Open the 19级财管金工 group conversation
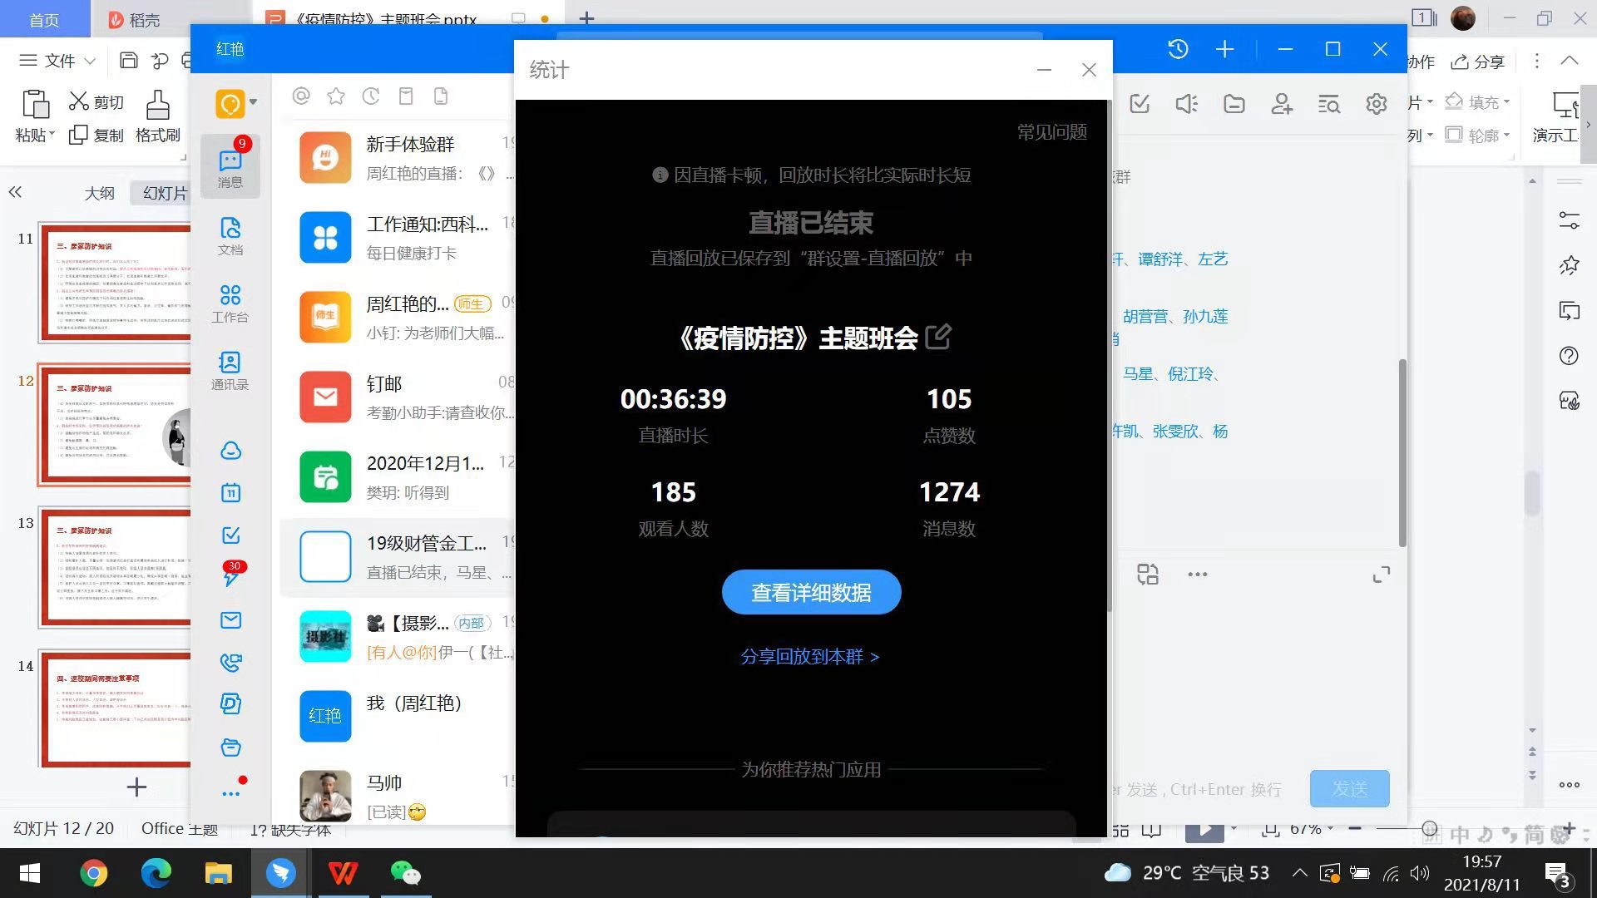Image resolution: width=1597 pixels, height=898 pixels. coord(398,557)
